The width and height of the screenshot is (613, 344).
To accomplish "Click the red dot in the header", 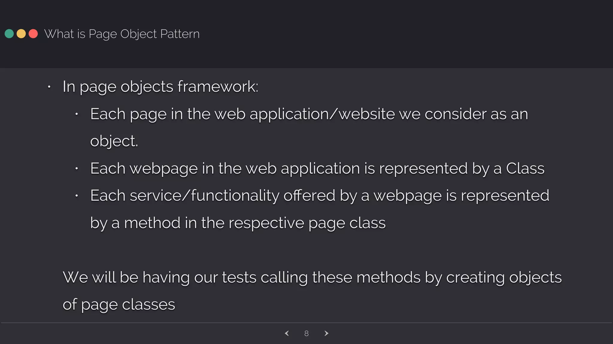I will pyautogui.click(x=33, y=34).
